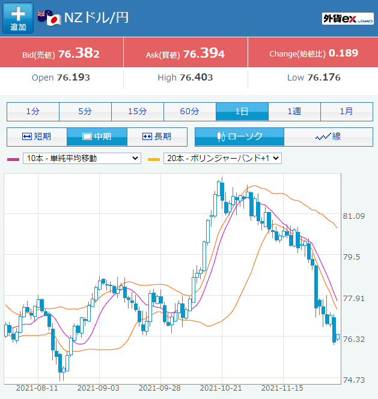The image size is (378, 399).
Task: Click the 79.5 price axis label
Action: pos(352,257)
